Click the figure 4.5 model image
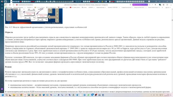Screen dimensions: 173x97 point(34,16)
